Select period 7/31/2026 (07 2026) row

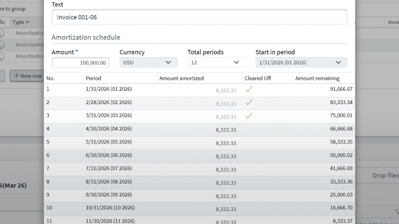[x=199, y=169]
